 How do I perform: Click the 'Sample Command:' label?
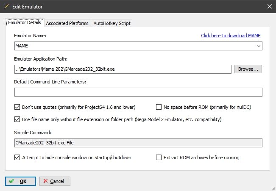(x=33, y=133)
